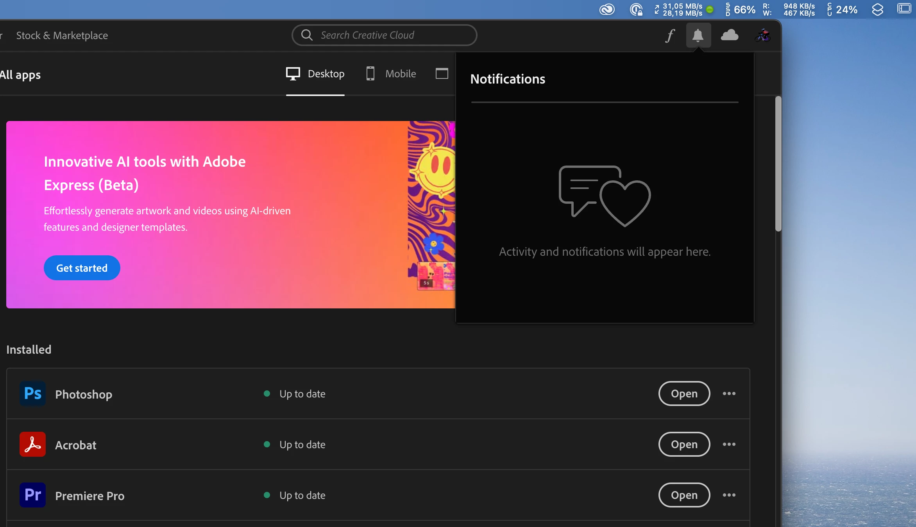Click the search magnifier icon
Viewport: 916px width, 527px height.
tap(307, 35)
